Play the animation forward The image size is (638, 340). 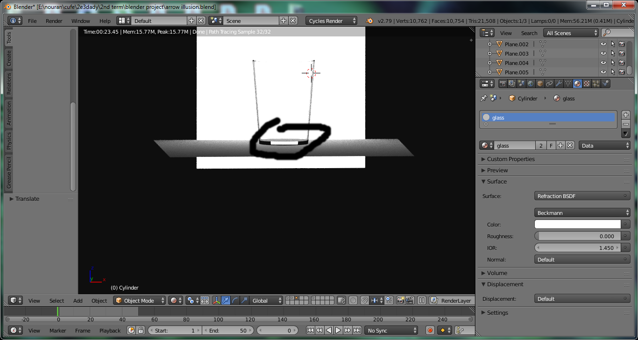tap(338, 330)
